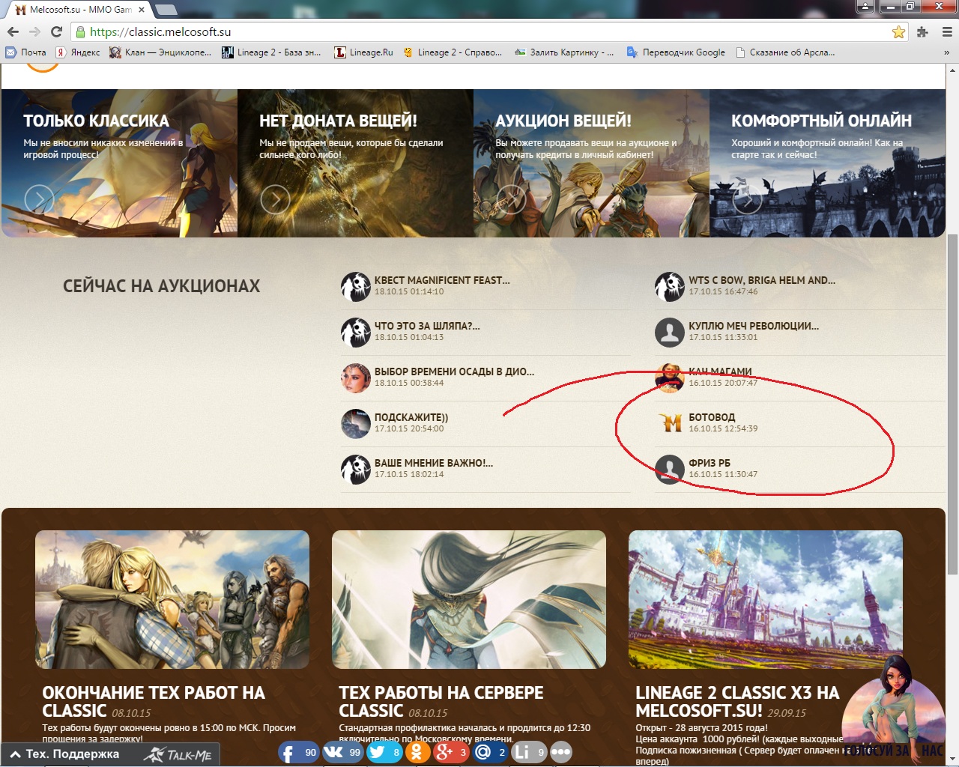Viewport: 959px width, 767px height.
Task: Click the avatar beside КУПЛЮ МЕЧ РЕВОЛЮЦИИ
Action: (x=670, y=332)
